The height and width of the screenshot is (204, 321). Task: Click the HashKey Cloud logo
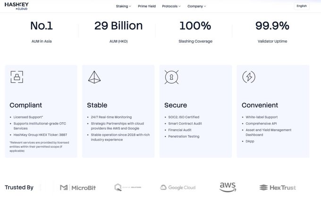tap(17, 6)
